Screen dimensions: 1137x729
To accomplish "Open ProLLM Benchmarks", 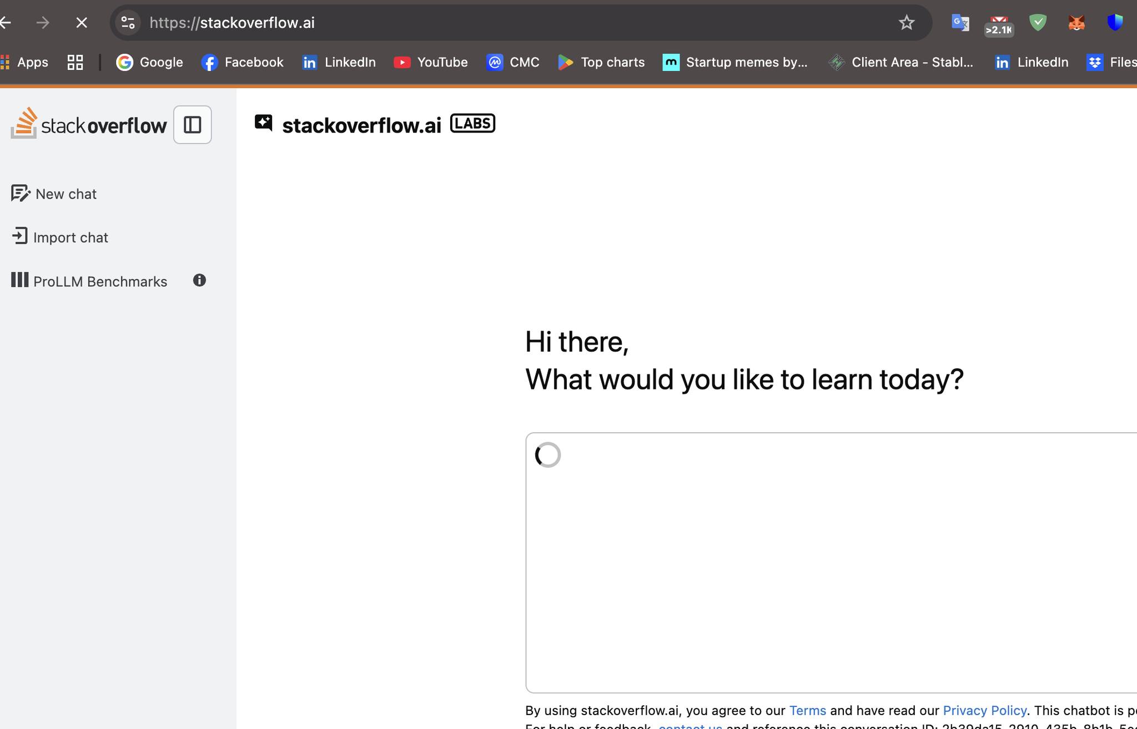I will (89, 281).
